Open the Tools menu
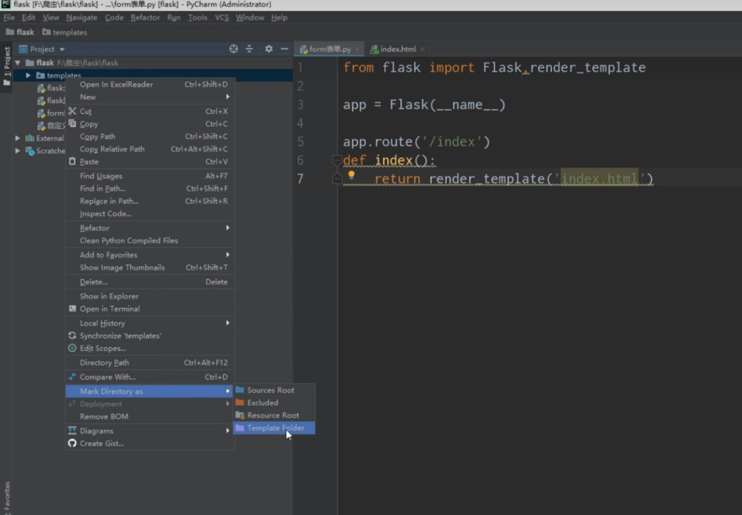Screen dimensions: 742x515 pyautogui.click(x=197, y=17)
